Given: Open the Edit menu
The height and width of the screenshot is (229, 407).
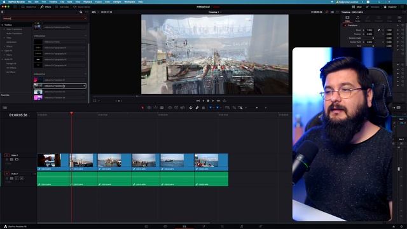Looking at the screenshot, I should tap(37, 2).
